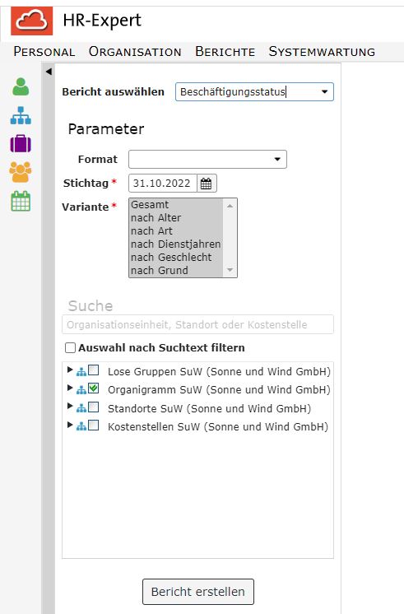Open the Berichte menu
Screen dimensions: 404x614
point(225,52)
